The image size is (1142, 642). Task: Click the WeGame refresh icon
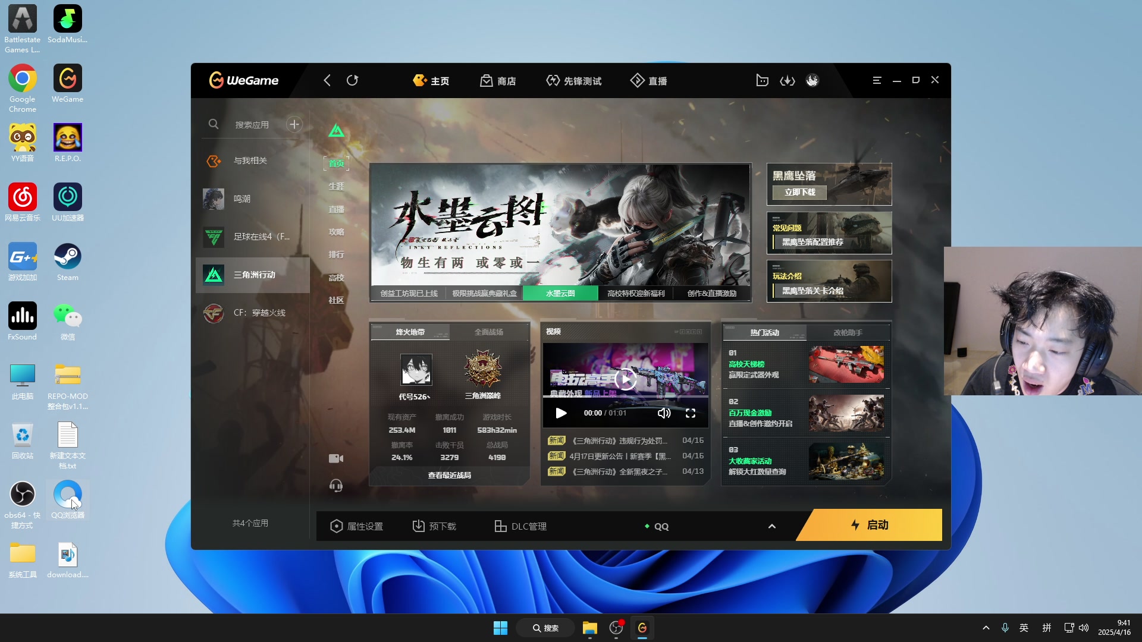click(353, 80)
